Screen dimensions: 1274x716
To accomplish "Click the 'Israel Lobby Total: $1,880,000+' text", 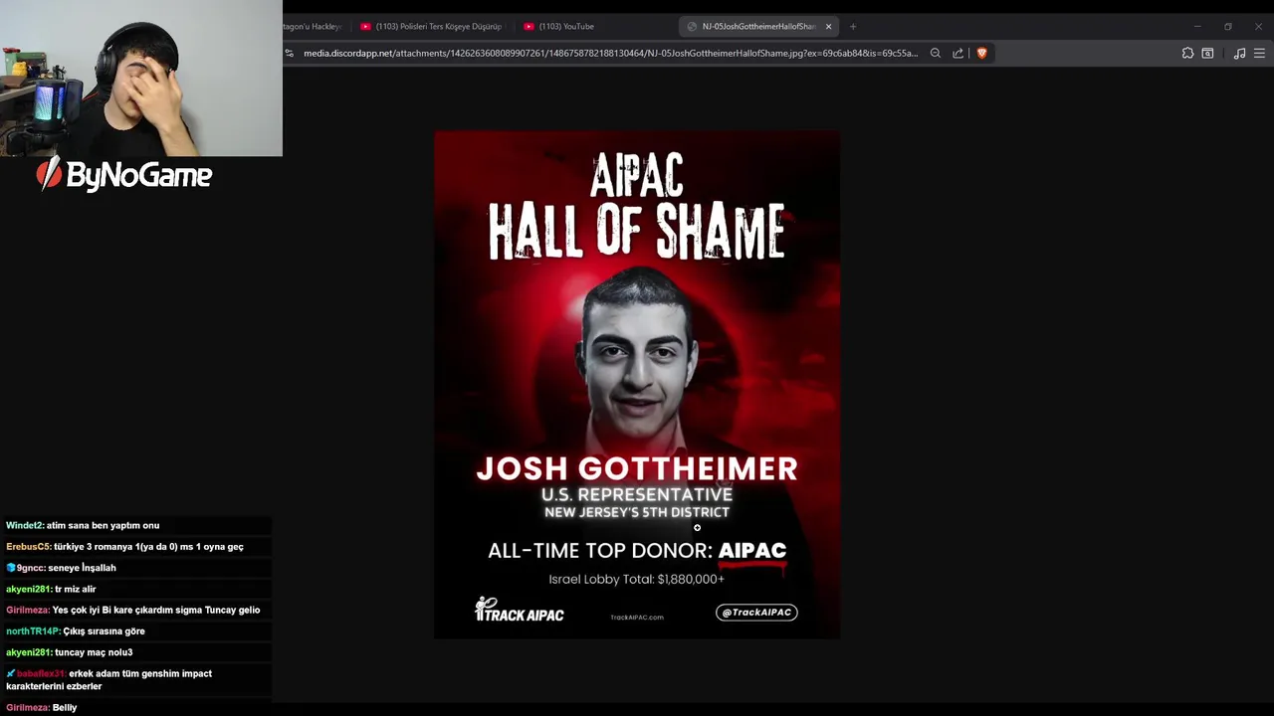I will (x=637, y=579).
